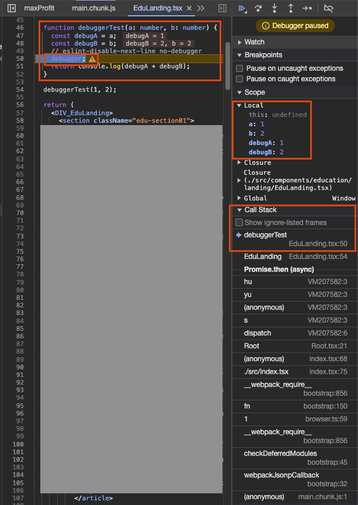Select frame 1 at browser.ts:59
The width and height of the screenshot is (358, 505).
click(x=294, y=419)
